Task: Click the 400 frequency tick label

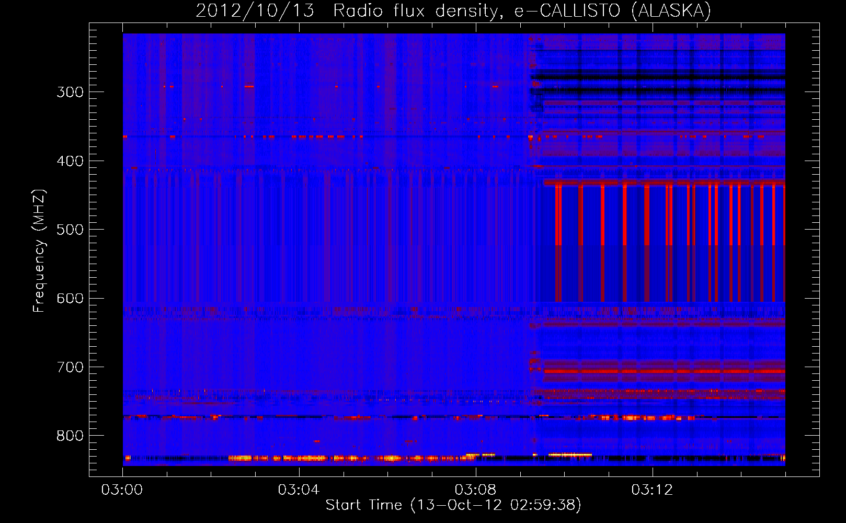Action: tap(70, 161)
